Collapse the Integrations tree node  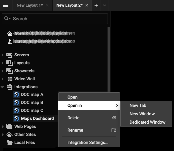click(x=2, y=87)
